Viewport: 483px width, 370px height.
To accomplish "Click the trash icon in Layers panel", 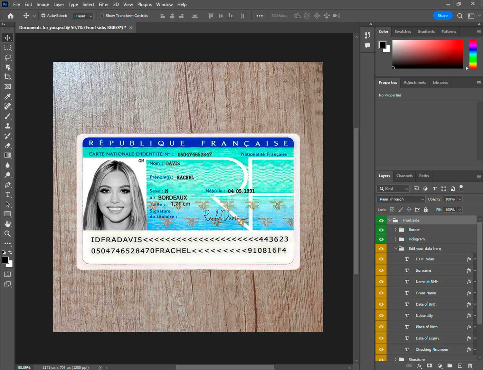I will 470,366.
